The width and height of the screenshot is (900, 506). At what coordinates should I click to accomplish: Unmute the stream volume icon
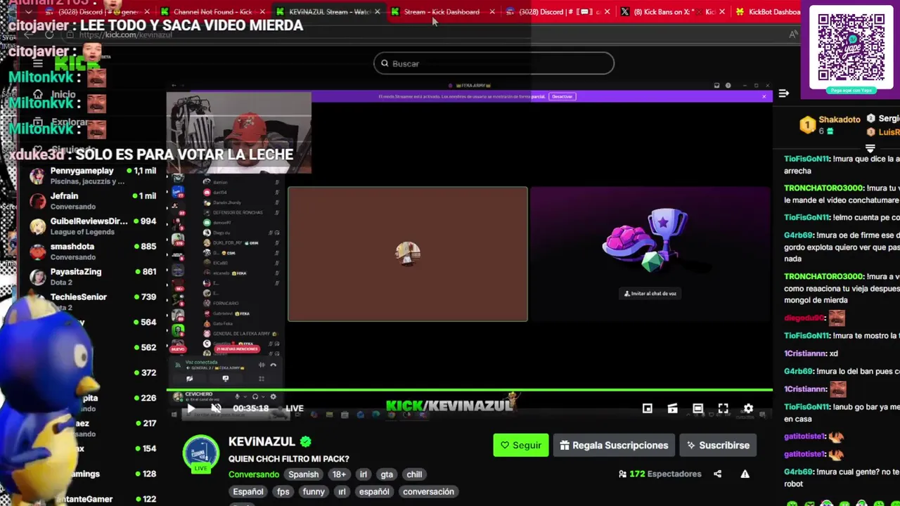click(216, 408)
